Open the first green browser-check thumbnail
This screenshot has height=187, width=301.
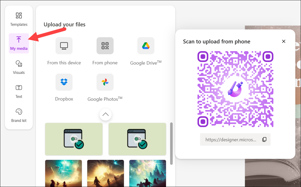[x=74, y=139]
